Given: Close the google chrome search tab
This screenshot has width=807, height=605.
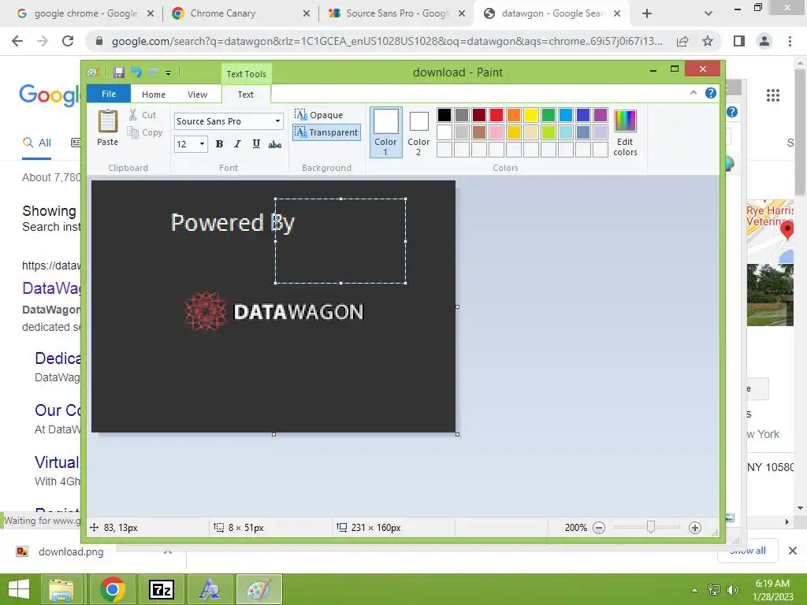Looking at the screenshot, I should [151, 13].
